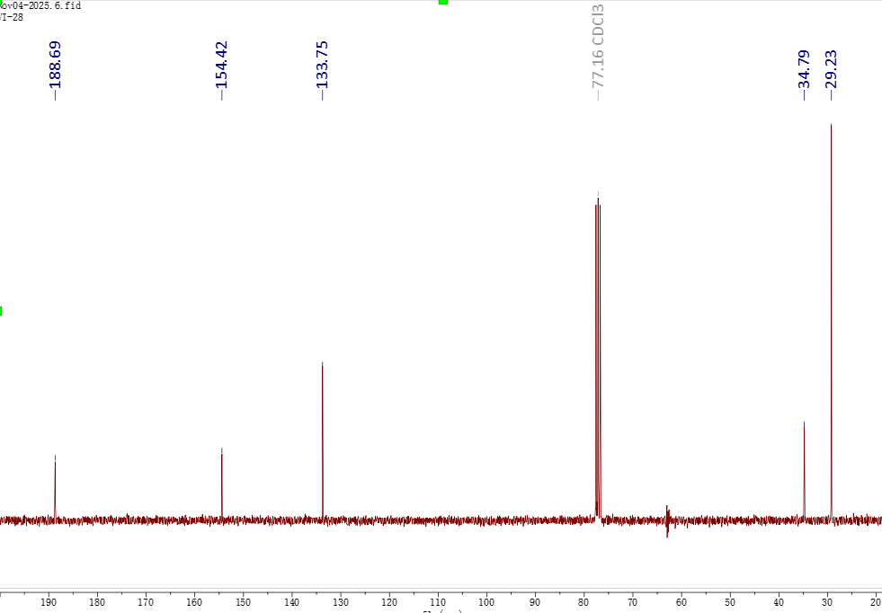Viewport: 882px width, 613px height.
Task: Click the VI-28 sample title line
Action: tap(12, 17)
